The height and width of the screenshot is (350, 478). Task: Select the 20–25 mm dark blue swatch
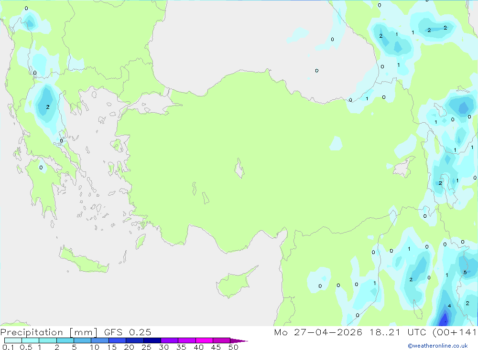click(135, 340)
